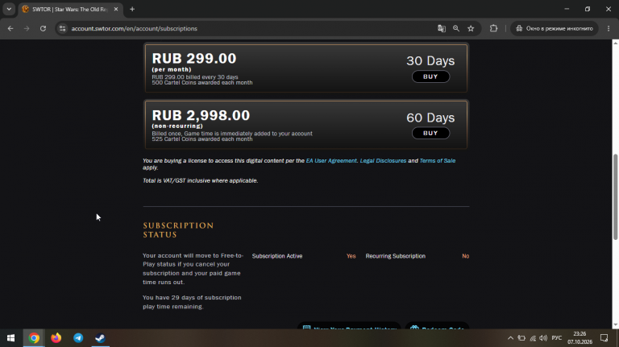Switch the РУС keyboard language
619x347 pixels.
click(557, 338)
